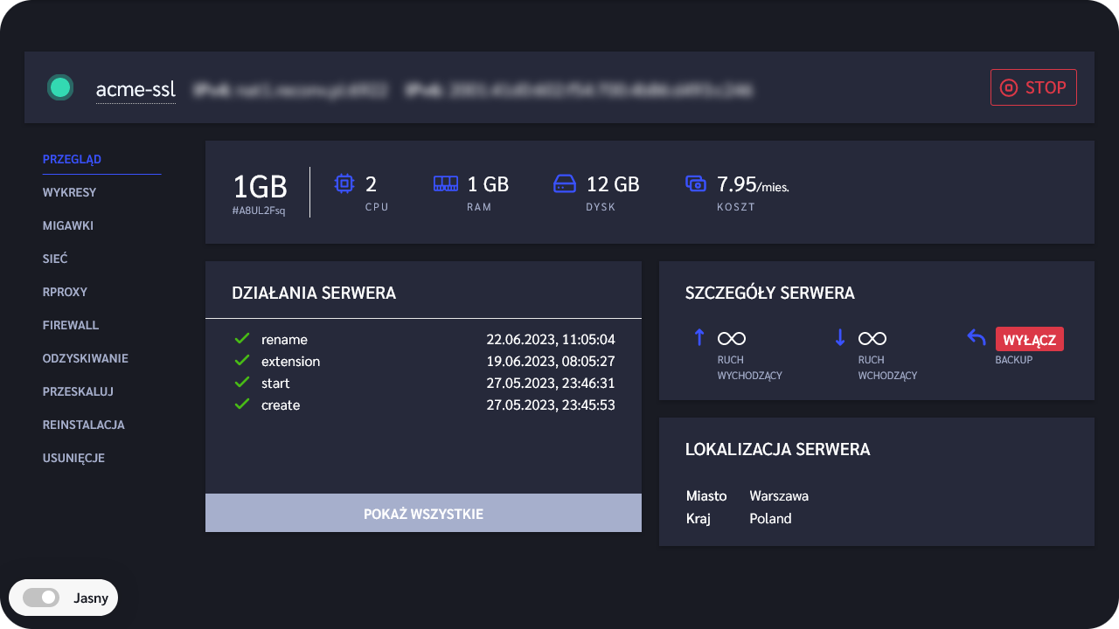Screen dimensions: 1119x629
Task: Click the CPU chip icon
Action: [x=344, y=183]
